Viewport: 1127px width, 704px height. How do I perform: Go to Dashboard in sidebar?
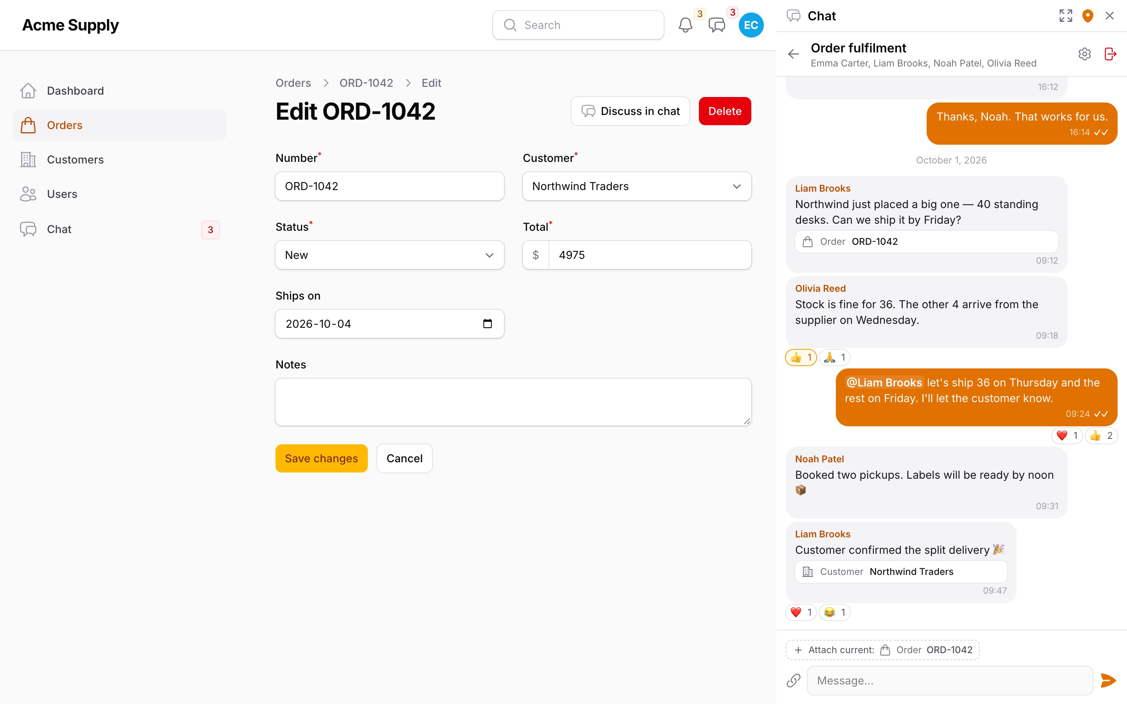[x=119, y=91]
